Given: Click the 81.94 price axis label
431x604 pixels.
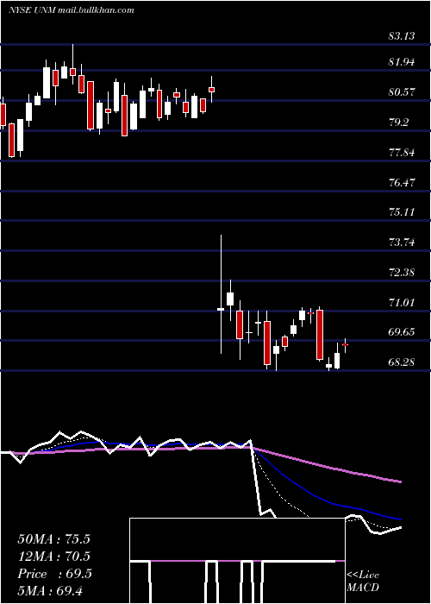Looking at the screenshot, I should 402,61.
